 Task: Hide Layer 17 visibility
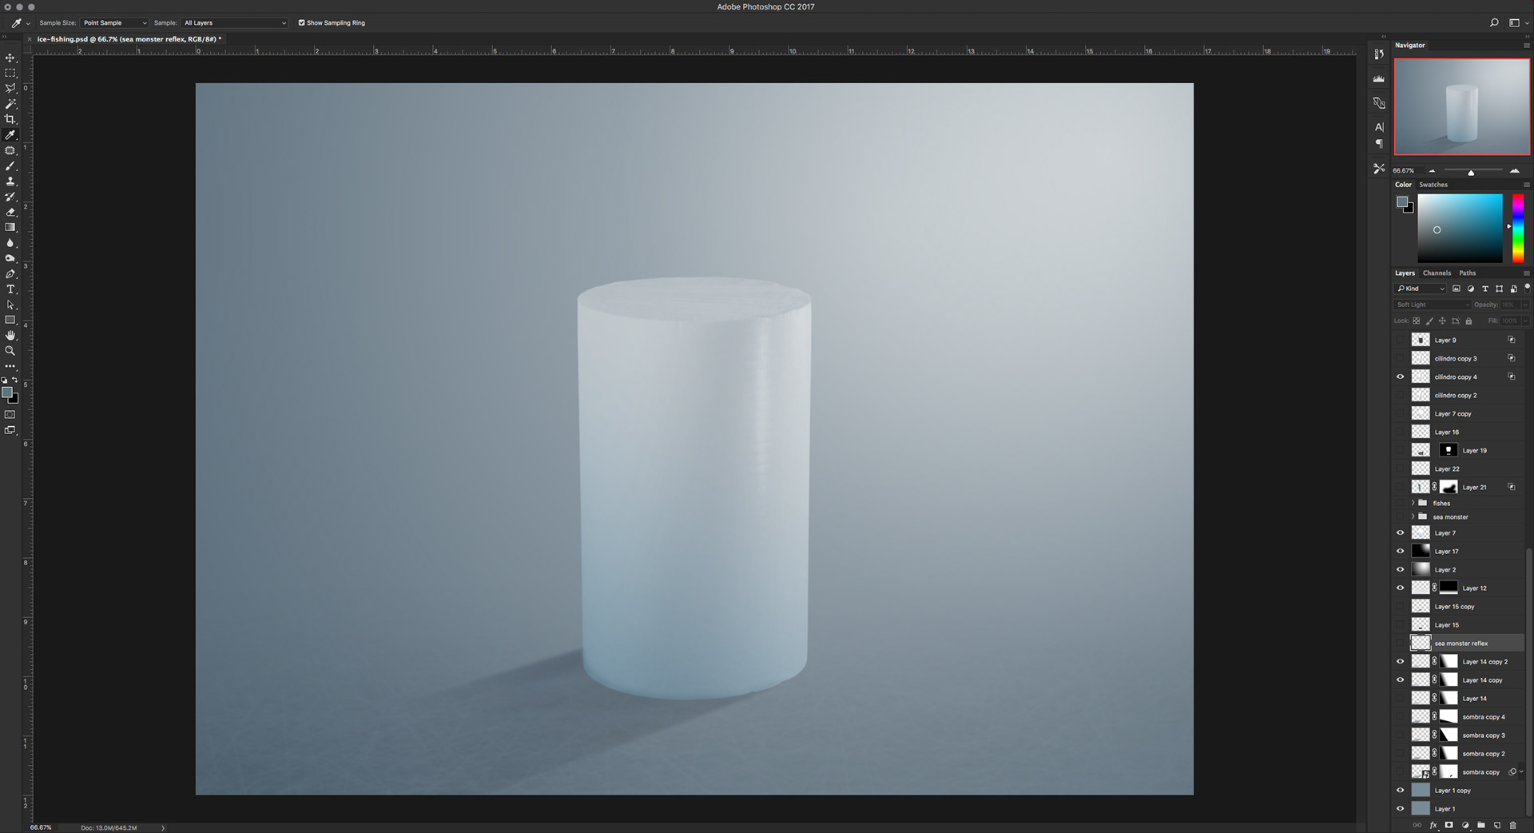(x=1400, y=552)
